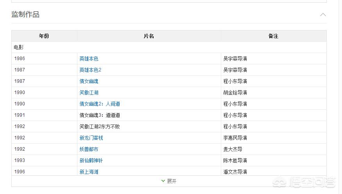This screenshot has width=342, height=194.
Task: Open the 新仙鹤神针 film link
Action: (91, 160)
